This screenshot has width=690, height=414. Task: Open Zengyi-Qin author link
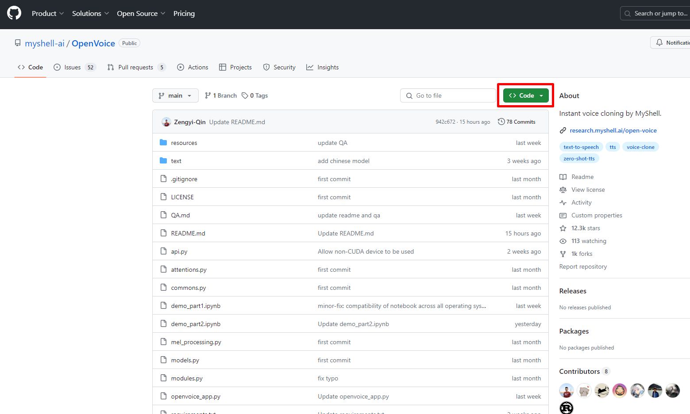[x=190, y=122]
